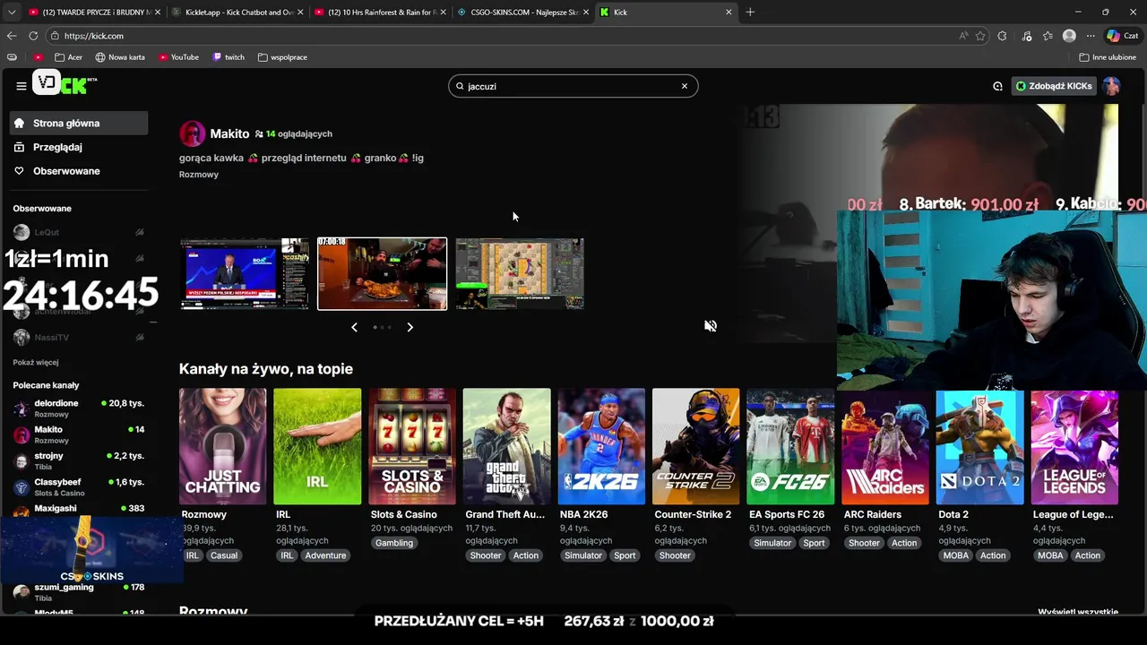Clear the jaccuzi search text
The image size is (1147, 645).
point(685,86)
